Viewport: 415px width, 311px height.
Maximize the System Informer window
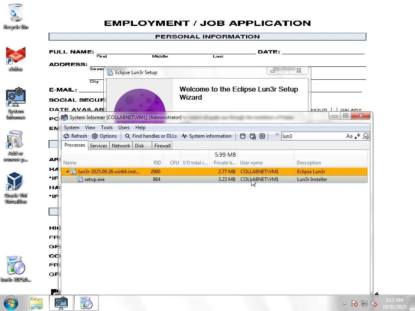(345, 115)
